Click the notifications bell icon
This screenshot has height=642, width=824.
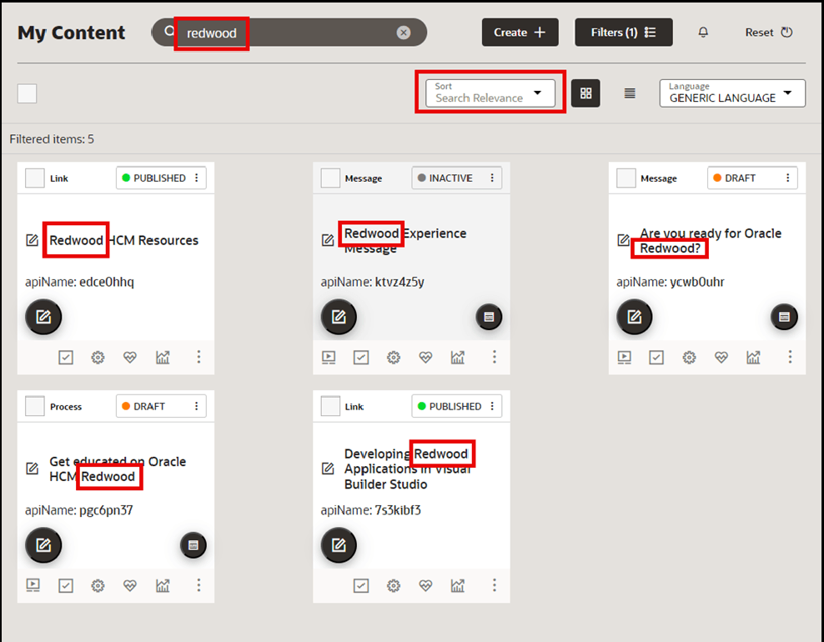702,33
